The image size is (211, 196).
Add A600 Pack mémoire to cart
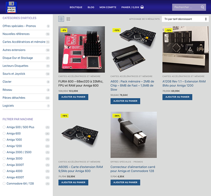pyautogui.click(x=125, y=101)
